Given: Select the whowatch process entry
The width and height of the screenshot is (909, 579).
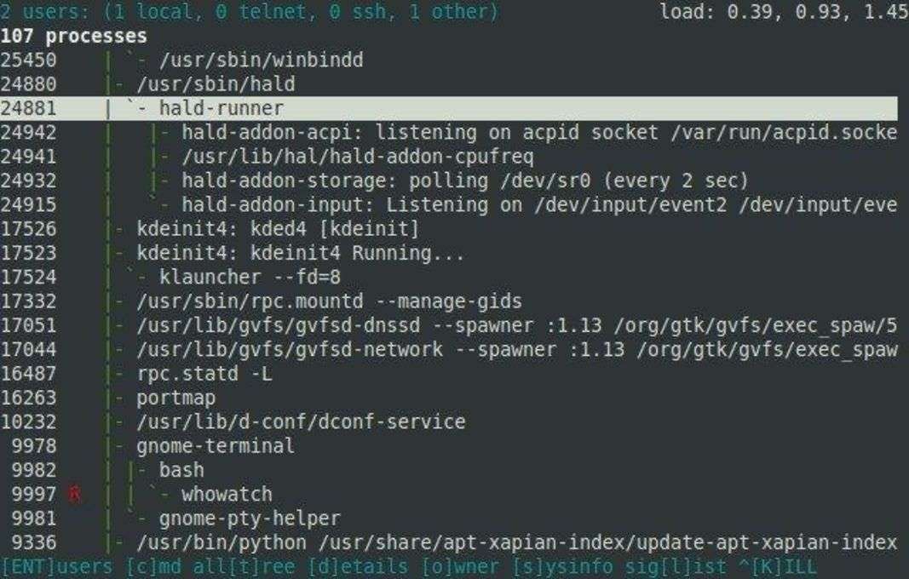Looking at the screenshot, I should [x=227, y=494].
